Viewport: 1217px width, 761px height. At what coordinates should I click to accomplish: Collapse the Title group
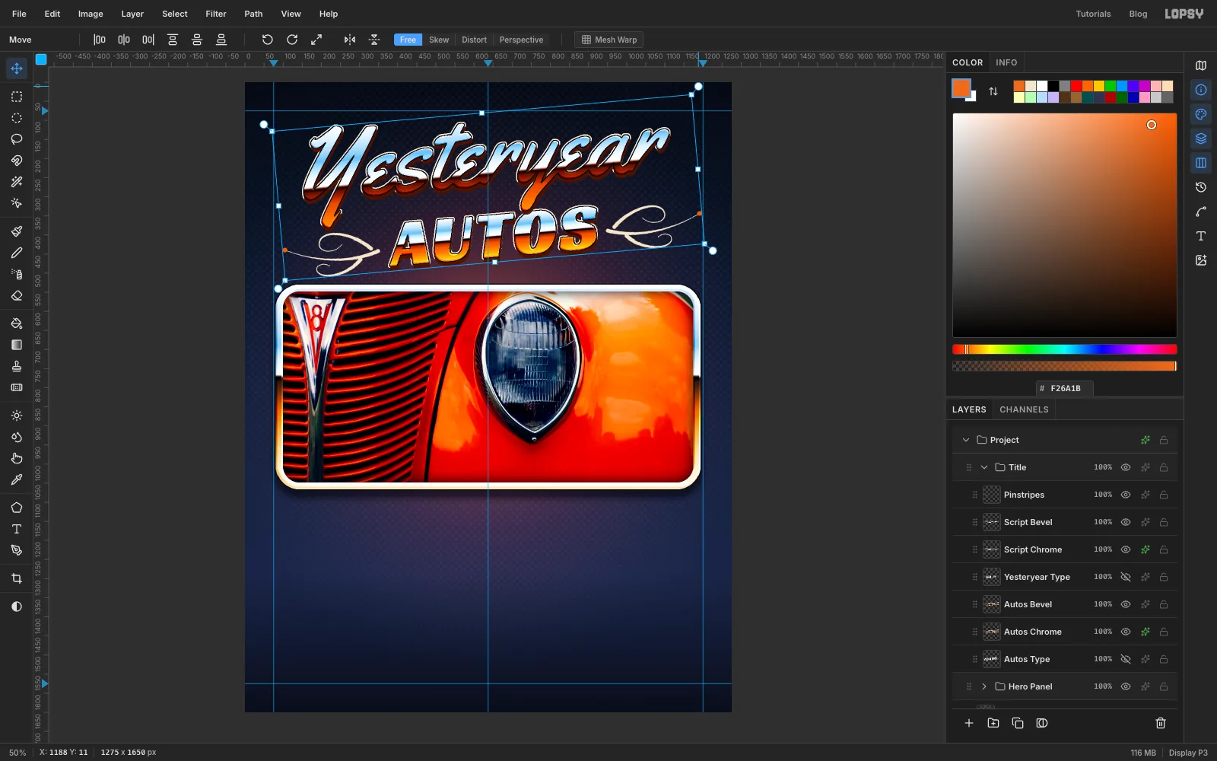pyautogui.click(x=984, y=467)
